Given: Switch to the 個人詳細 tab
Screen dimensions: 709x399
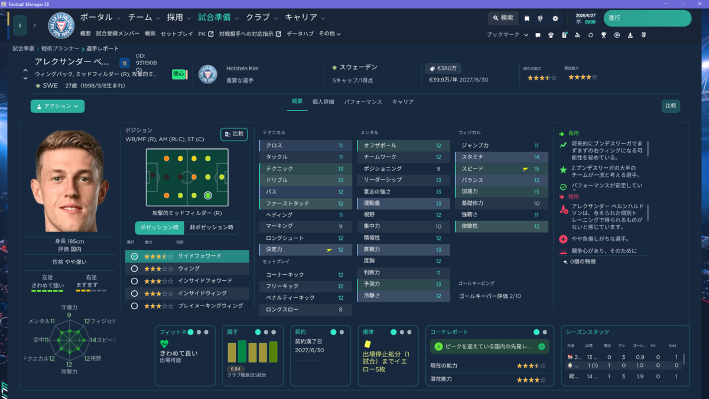Looking at the screenshot, I should pos(323,102).
